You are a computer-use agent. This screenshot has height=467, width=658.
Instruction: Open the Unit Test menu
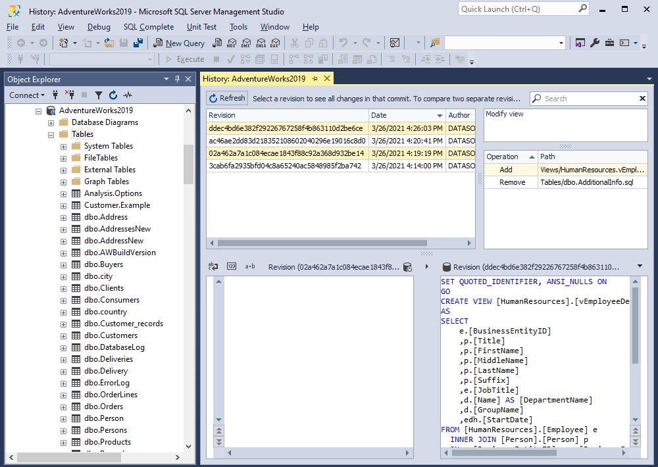[201, 27]
